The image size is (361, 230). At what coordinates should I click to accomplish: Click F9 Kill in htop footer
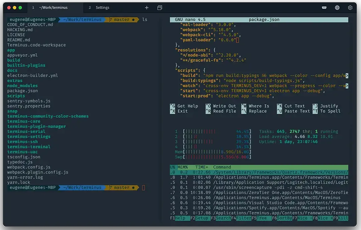(341, 218)
